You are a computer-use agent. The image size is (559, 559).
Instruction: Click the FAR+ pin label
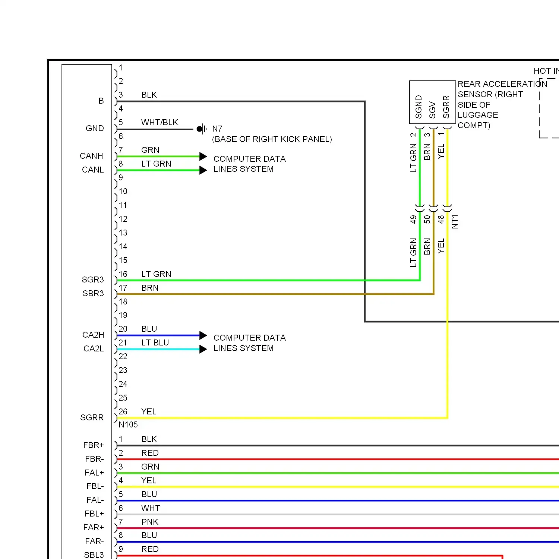coord(94,528)
